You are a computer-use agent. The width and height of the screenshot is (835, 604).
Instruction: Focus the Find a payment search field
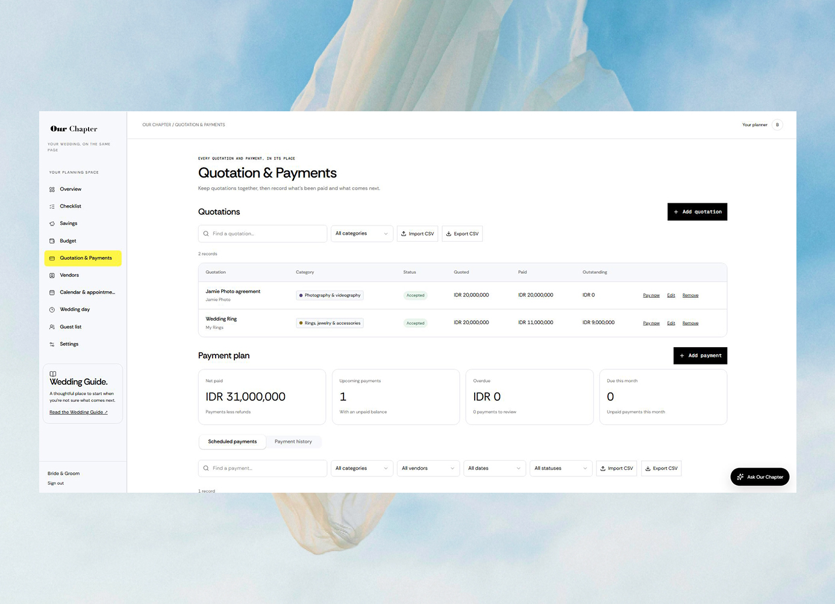coord(263,469)
